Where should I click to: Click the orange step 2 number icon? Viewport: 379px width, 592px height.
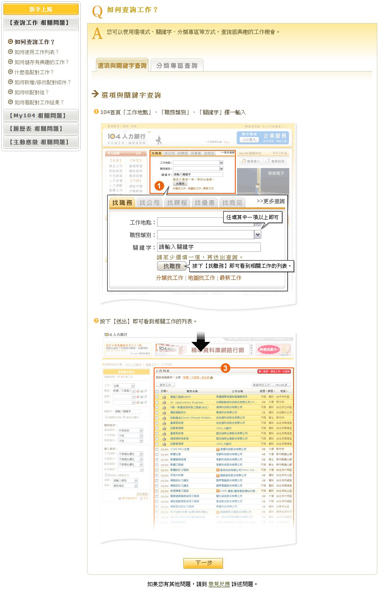[x=96, y=321]
